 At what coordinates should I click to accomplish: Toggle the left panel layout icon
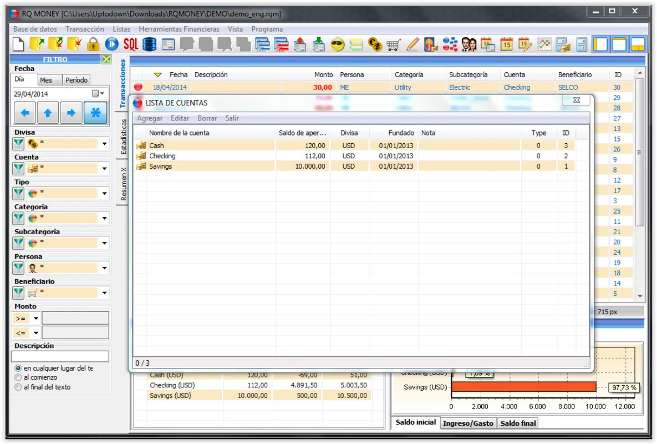600,44
